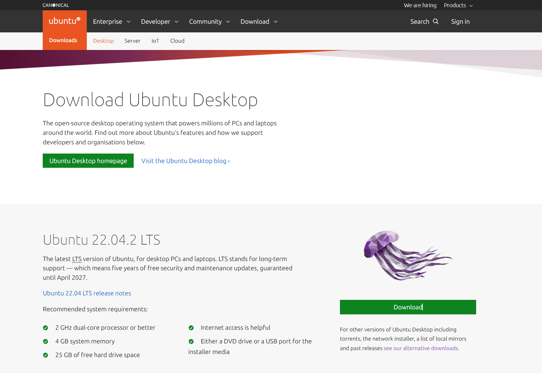Visit the Ubuntu Desktop blog link
Screen dimensions: 542x373
click(186, 161)
